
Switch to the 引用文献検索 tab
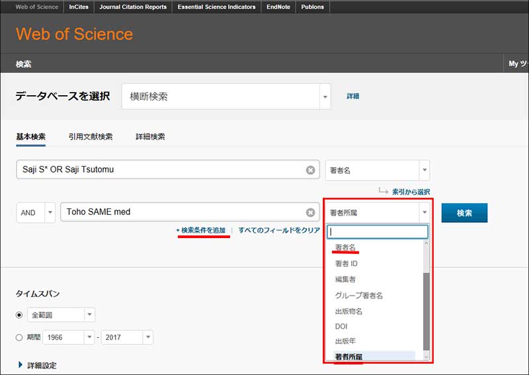coord(91,137)
